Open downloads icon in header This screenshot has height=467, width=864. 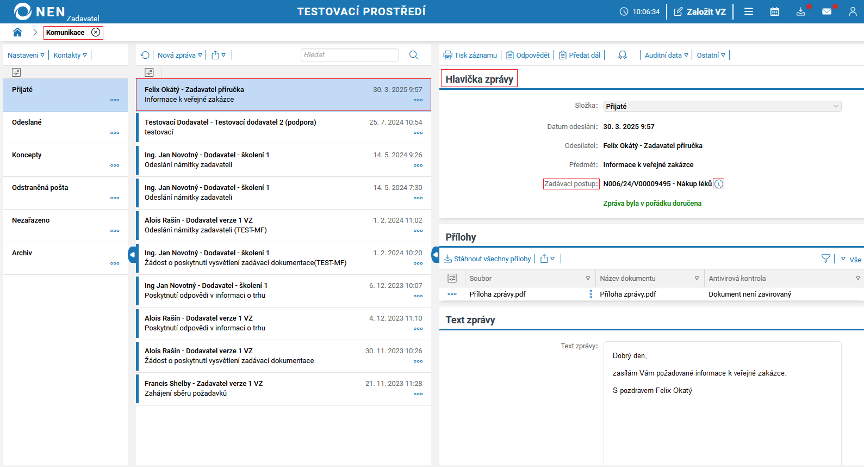point(801,11)
